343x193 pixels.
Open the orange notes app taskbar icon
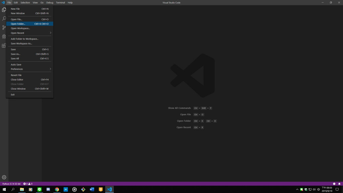click(x=100, y=190)
